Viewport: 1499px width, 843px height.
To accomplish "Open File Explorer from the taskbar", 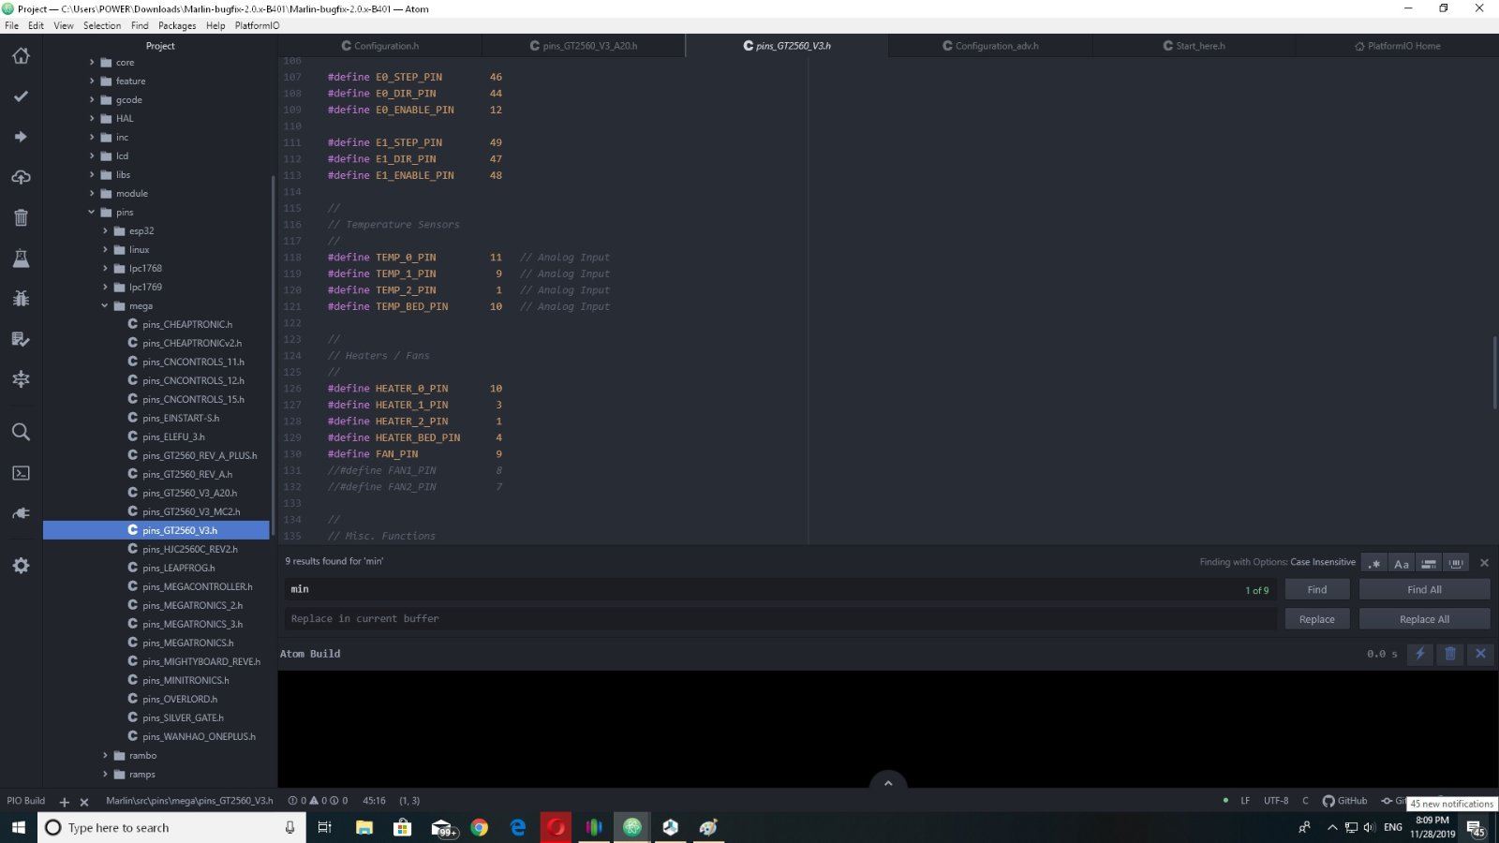I will 364,827.
